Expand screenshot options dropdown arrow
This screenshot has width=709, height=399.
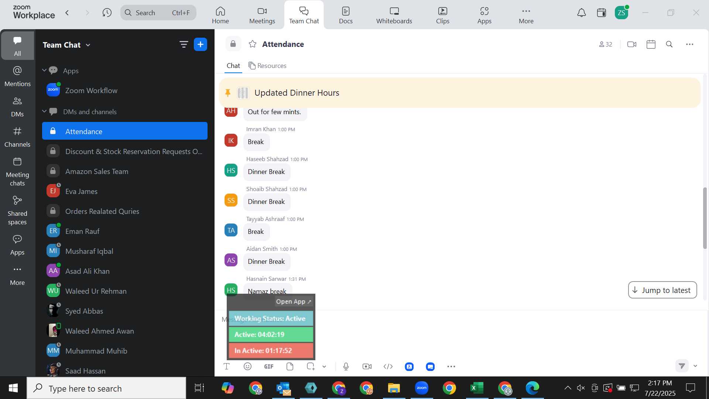coord(324,366)
